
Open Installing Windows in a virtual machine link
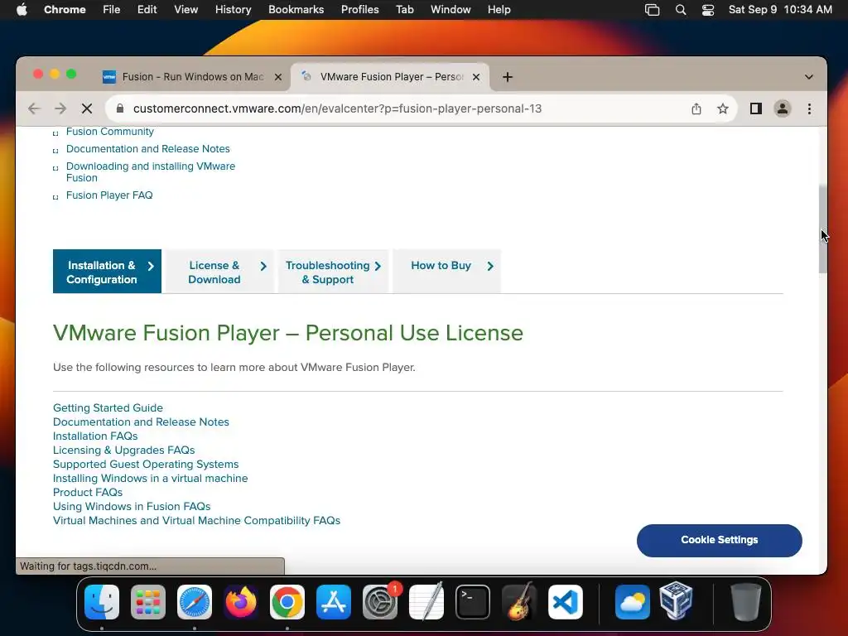[151, 478]
